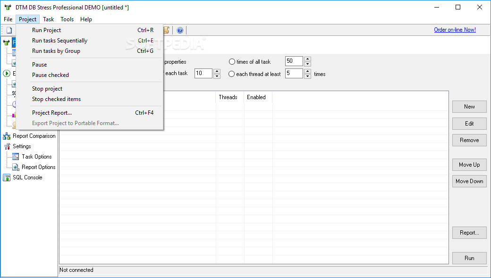Click the Report Options globe page icon
The height and width of the screenshot is (278, 491).
tap(16, 167)
